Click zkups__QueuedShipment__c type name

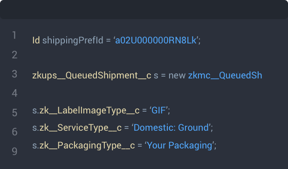tap(92, 76)
